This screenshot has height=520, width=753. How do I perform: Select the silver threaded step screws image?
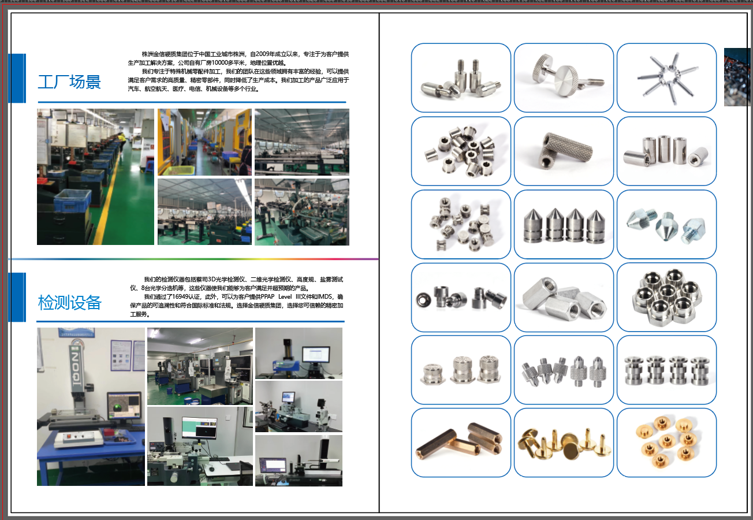point(461,77)
